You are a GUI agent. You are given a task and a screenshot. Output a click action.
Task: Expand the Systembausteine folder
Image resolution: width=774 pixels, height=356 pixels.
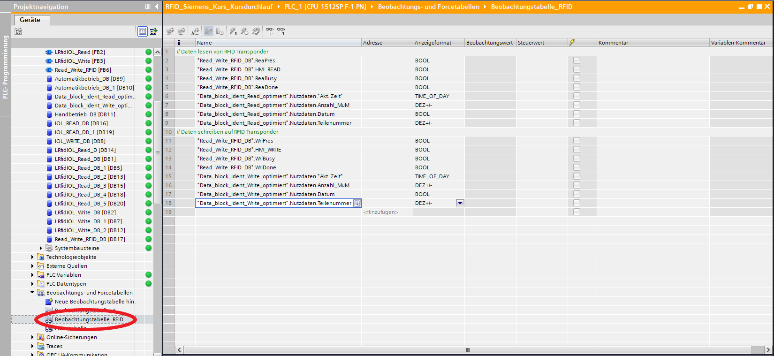pyautogui.click(x=41, y=248)
